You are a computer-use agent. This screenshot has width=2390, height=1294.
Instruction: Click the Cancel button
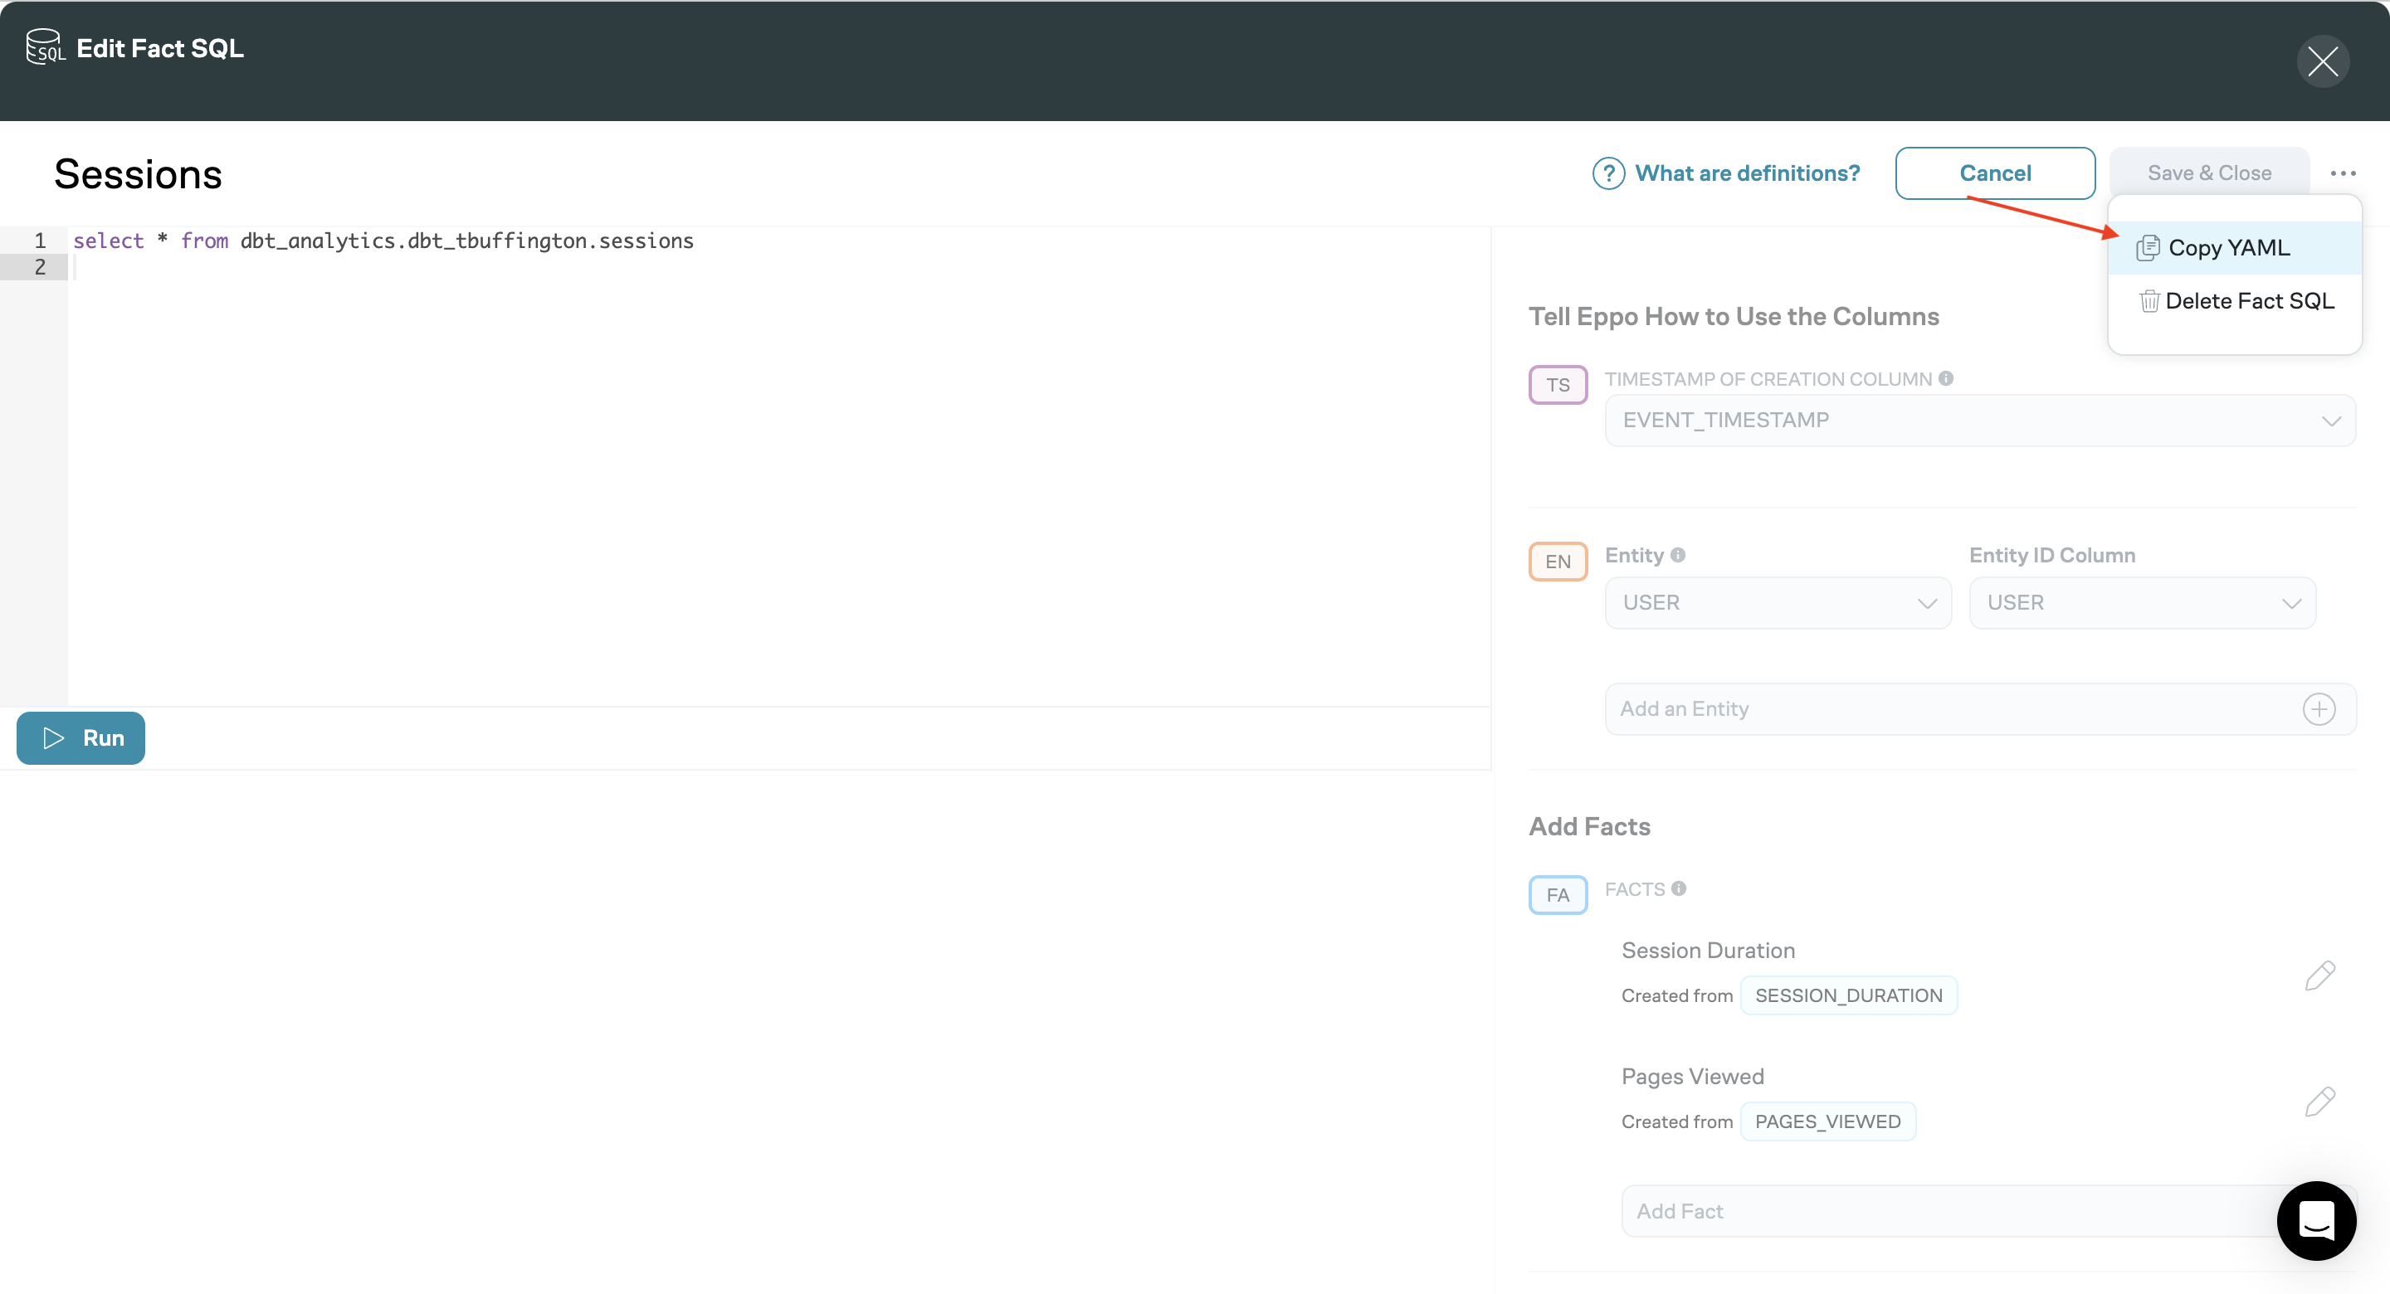(1995, 173)
